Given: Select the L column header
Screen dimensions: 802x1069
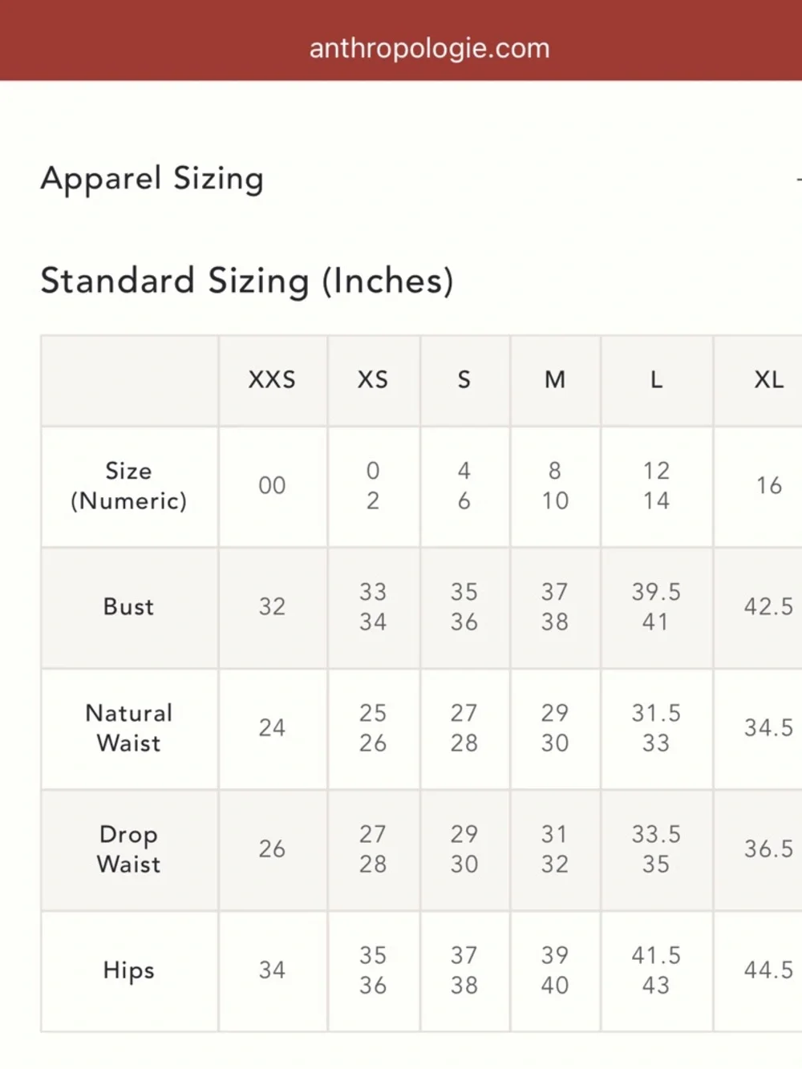Looking at the screenshot, I should click(x=656, y=379).
